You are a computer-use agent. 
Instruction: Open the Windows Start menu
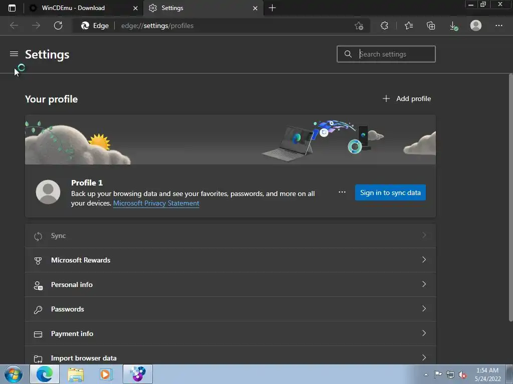(x=14, y=374)
